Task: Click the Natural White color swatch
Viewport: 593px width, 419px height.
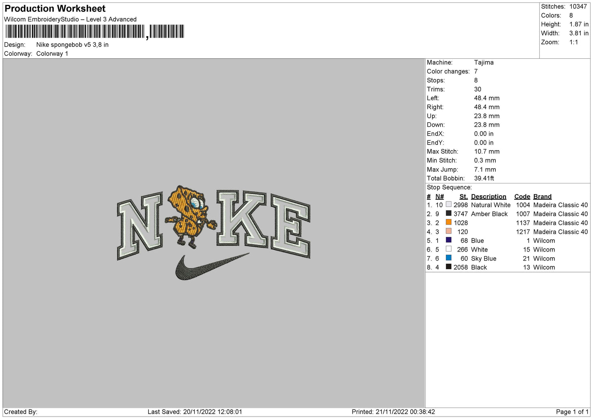Action: 449,204
